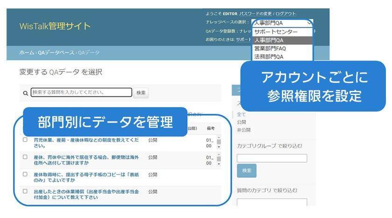Go to ホーム in the breadcrumb
Image resolution: width=392 pixels, height=218 pixels.
27,53
